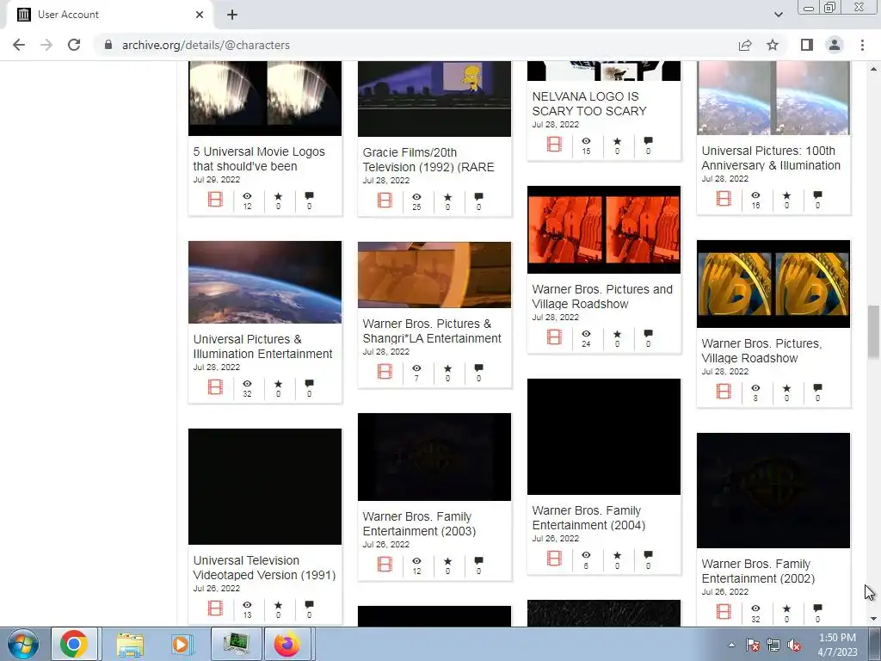Click gold shield thumbnail of Warner Bros. Pictures, Village Roadshow
This screenshot has height=661, width=881.
[773, 284]
